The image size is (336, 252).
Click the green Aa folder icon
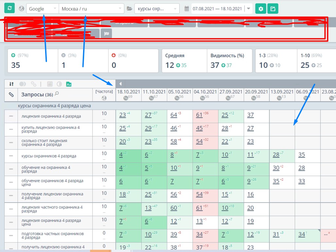[69, 84]
